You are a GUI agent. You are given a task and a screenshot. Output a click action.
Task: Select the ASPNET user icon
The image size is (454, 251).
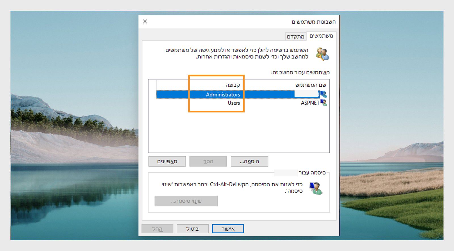323,103
